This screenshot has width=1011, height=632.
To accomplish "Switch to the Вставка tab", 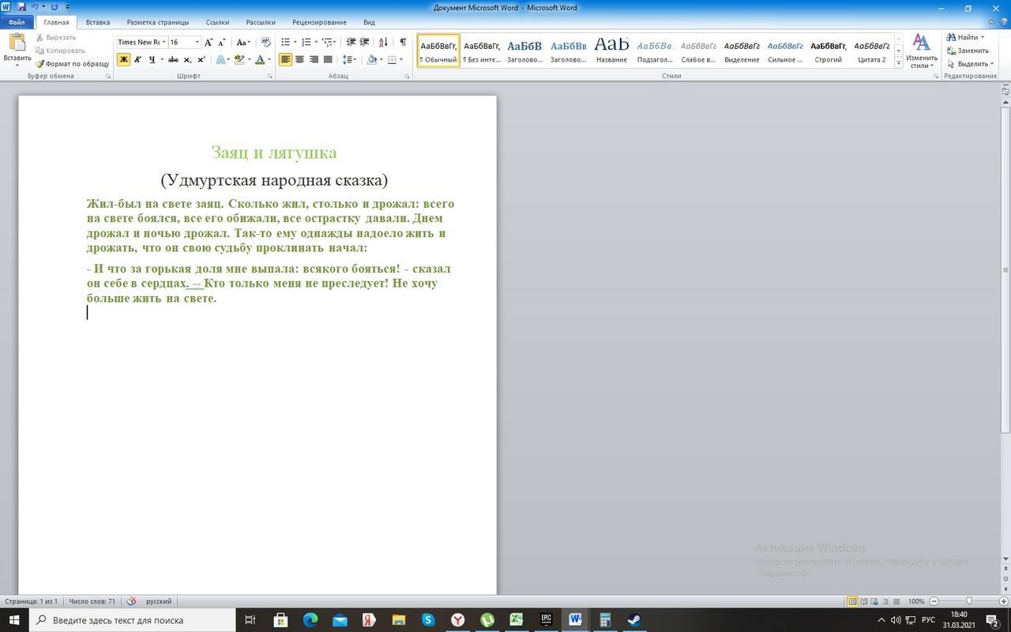I will coord(98,23).
